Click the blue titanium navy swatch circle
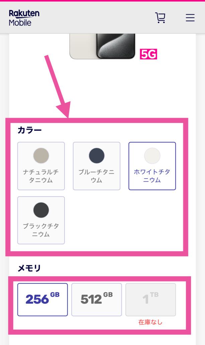Screen dimensions: 205x345 click(97, 155)
